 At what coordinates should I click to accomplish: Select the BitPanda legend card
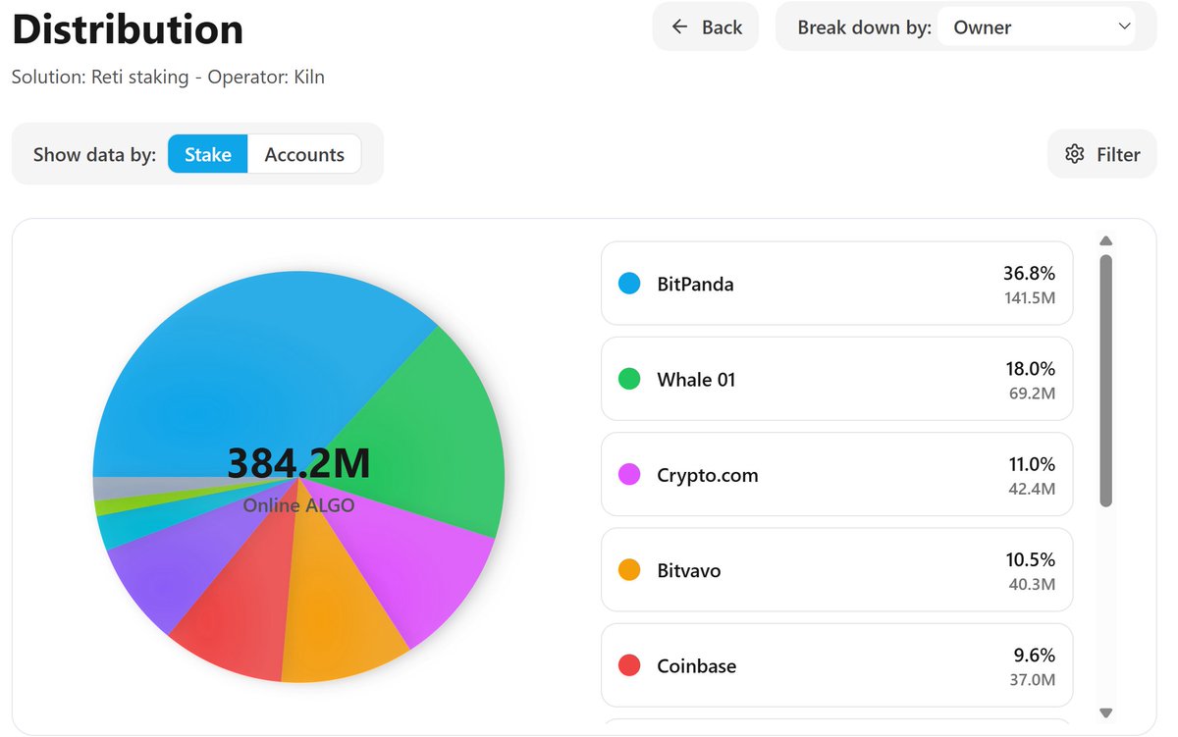836,284
